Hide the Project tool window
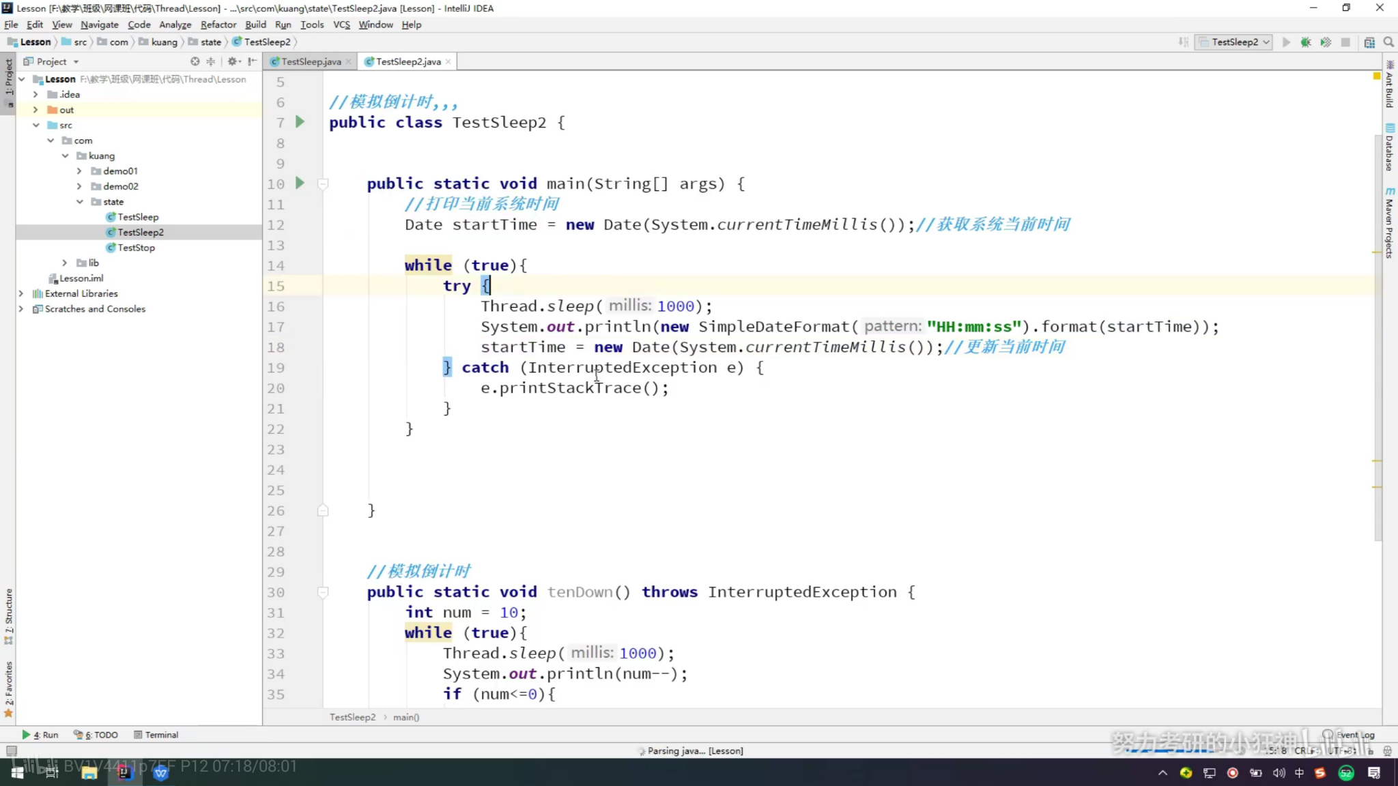1398x786 pixels. point(253,61)
